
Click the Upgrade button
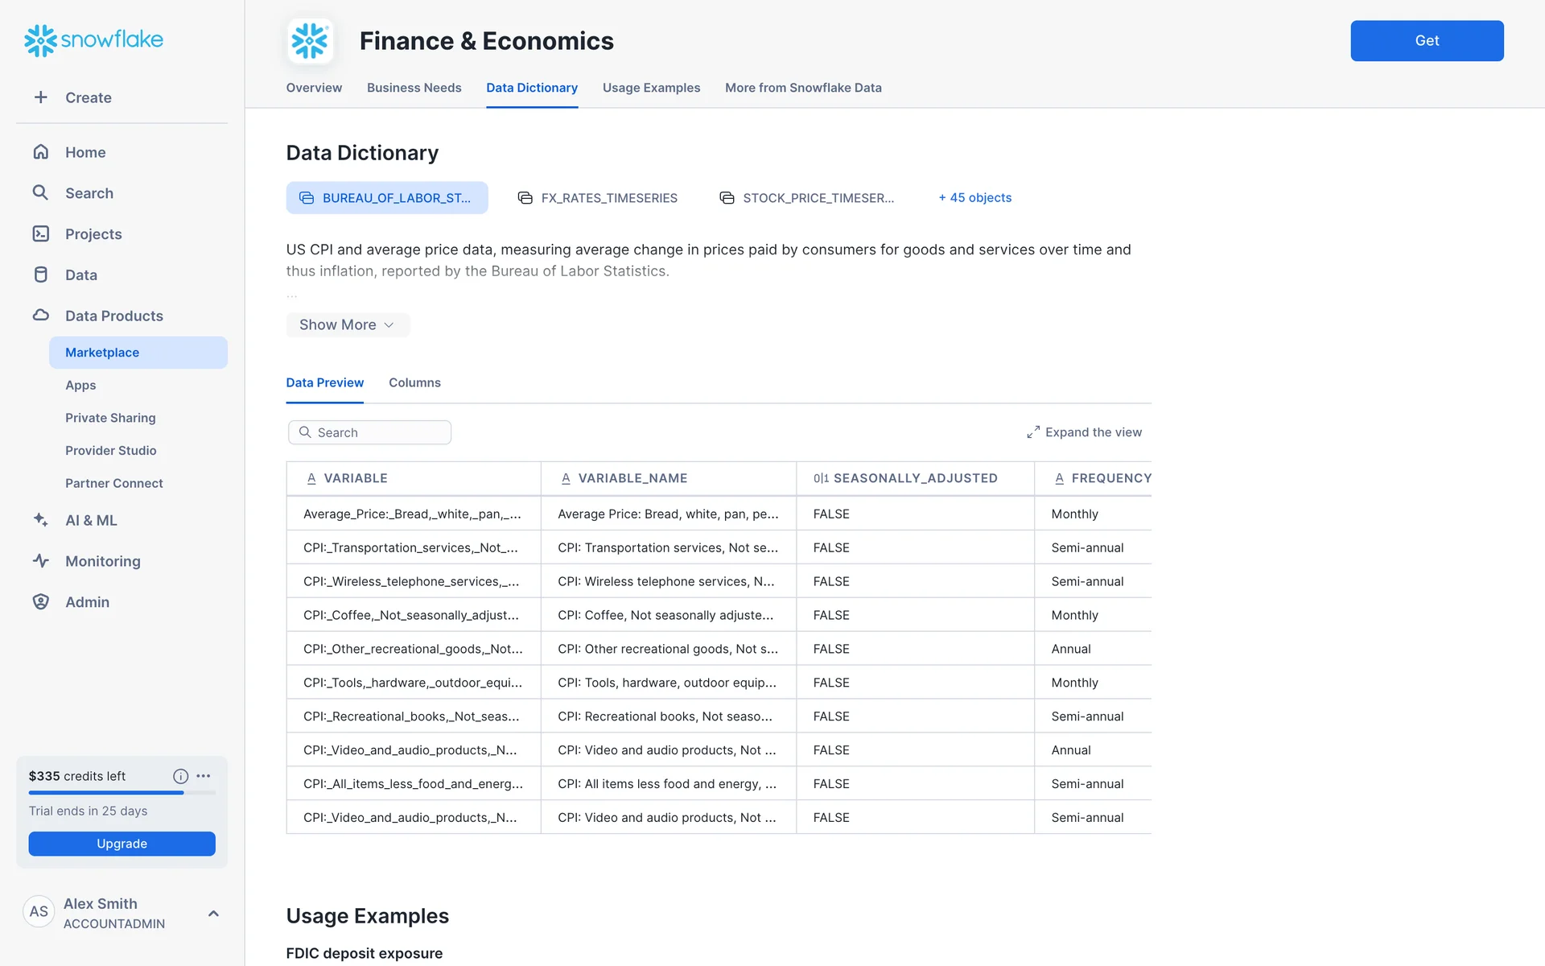(x=122, y=844)
